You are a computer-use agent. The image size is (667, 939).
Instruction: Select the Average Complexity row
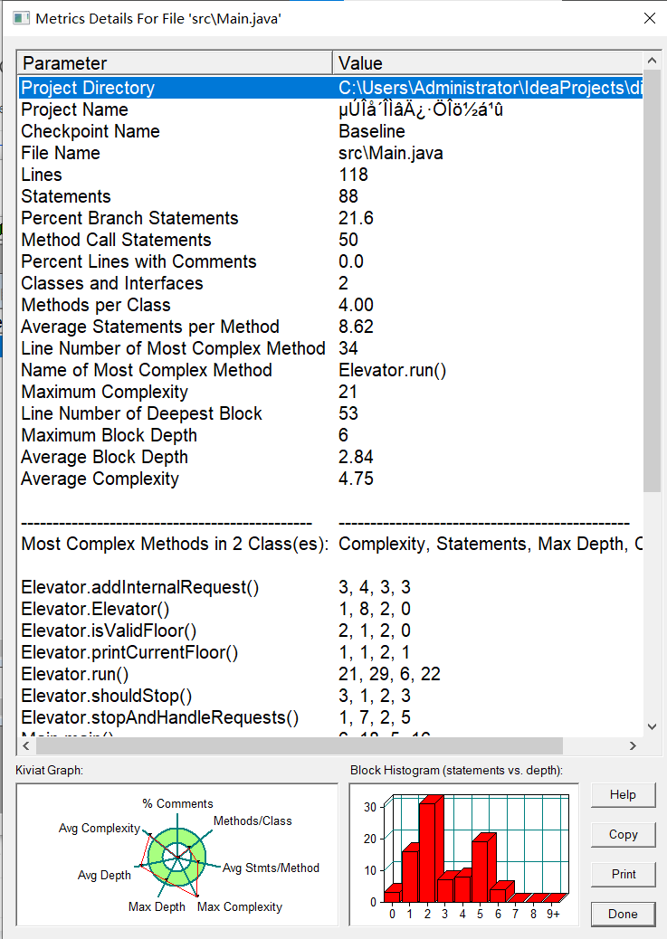click(x=330, y=479)
